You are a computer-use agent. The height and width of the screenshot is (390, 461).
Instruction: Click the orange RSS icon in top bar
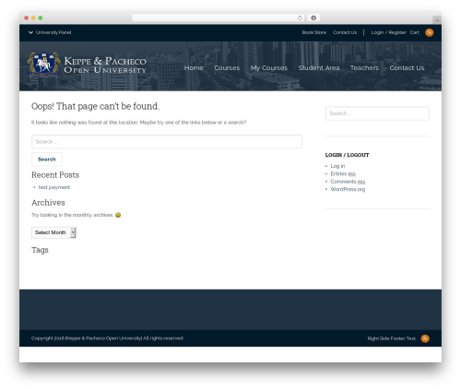(x=430, y=32)
